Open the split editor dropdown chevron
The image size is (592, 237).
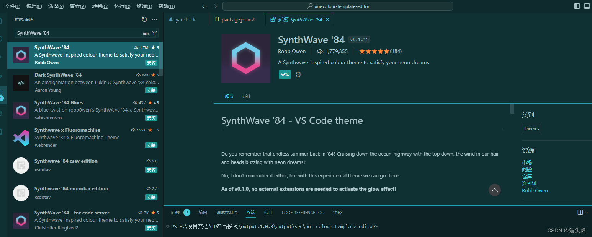[x=585, y=212]
